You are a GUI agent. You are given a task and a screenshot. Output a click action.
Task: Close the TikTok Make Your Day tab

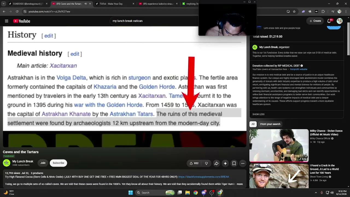(x=133, y=4)
